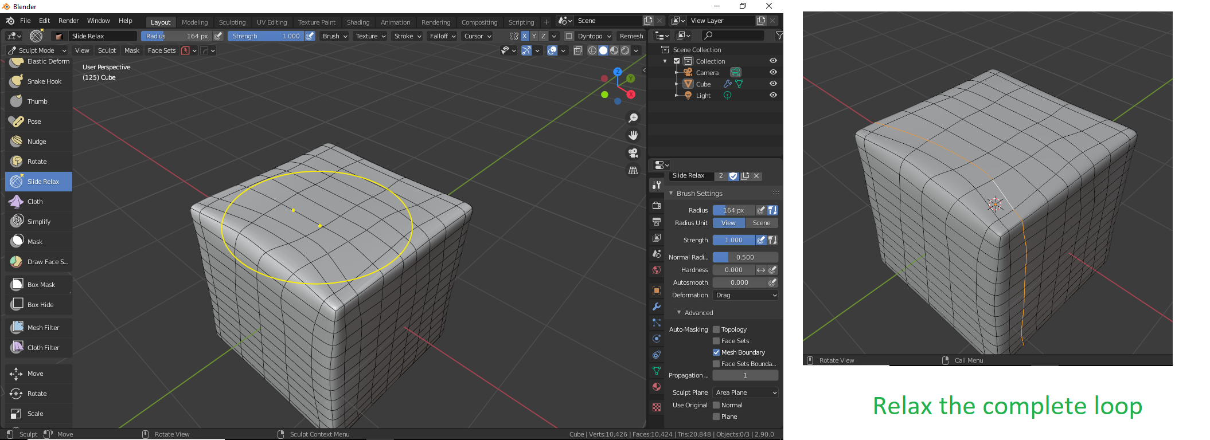Click the pan view hand icon
1210x440 pixels.
click(x=633, y=135)
